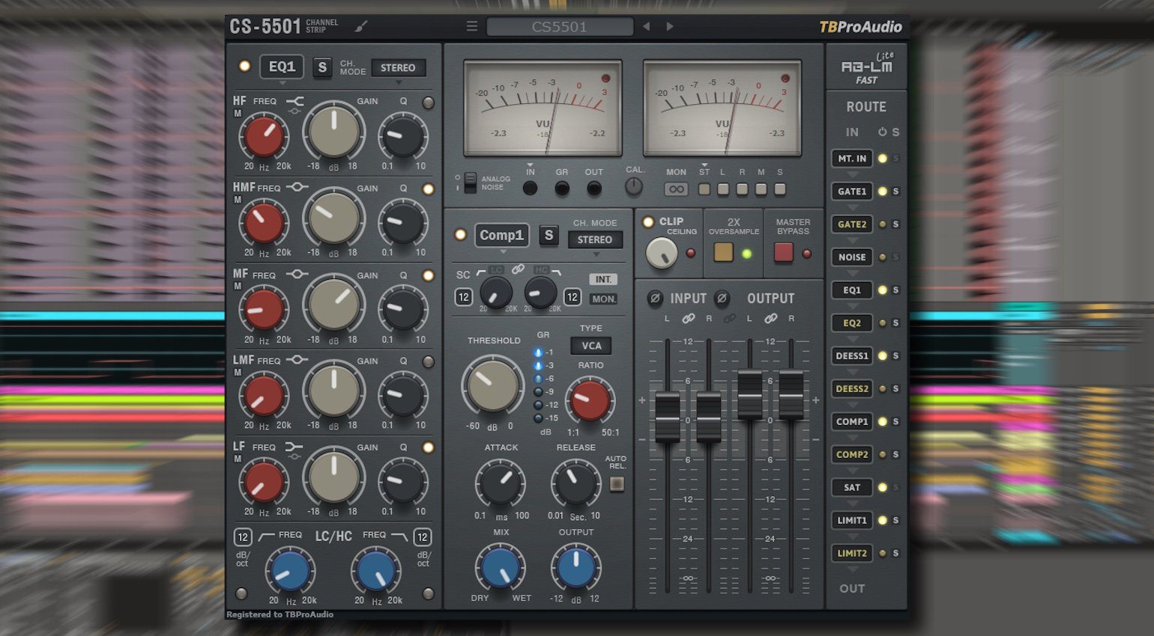
Task: Click the sidechain INT. button
Action: coord(603,279)
